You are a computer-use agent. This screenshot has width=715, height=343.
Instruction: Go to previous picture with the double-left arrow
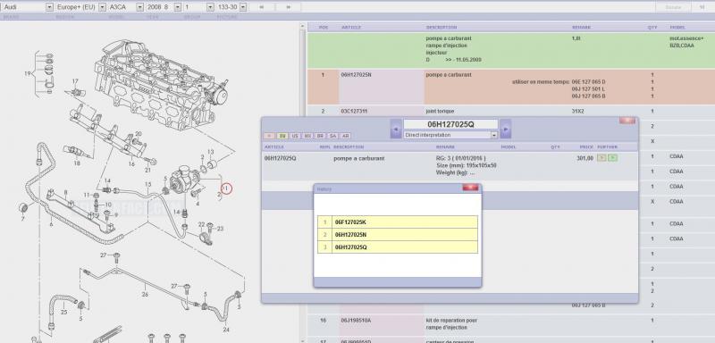262,7
